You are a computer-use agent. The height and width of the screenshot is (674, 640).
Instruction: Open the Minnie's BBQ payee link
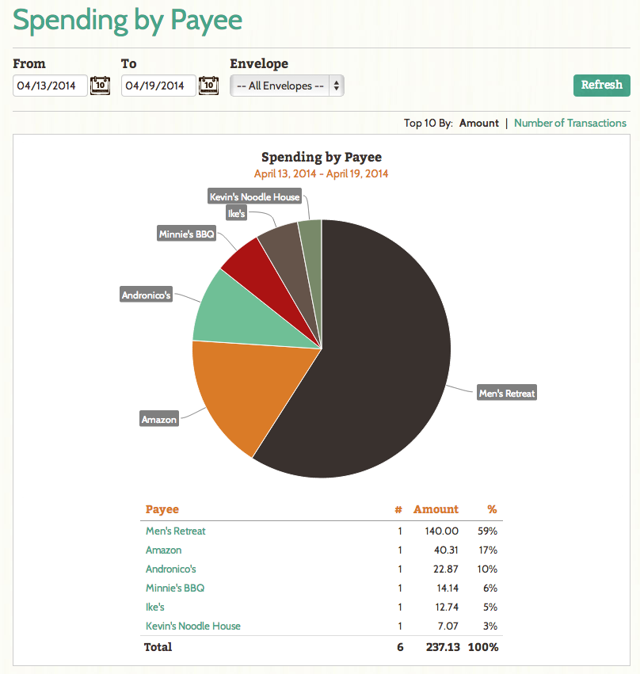[175, 588]
